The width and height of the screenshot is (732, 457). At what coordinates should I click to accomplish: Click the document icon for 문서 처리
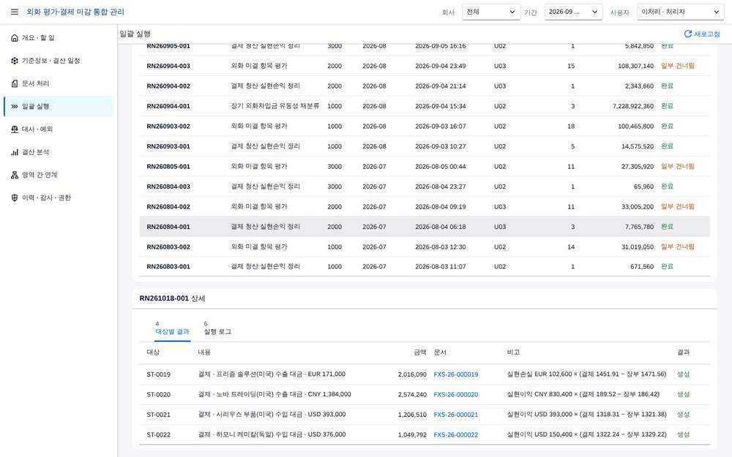15,83
